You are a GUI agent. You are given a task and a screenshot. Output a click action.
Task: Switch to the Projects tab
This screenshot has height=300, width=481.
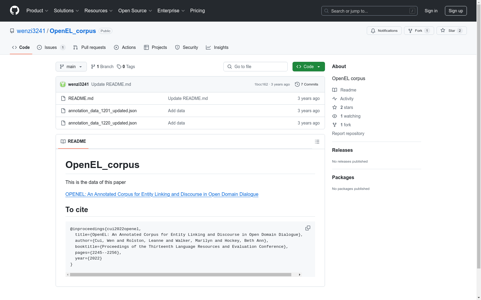pyautogui.click(x=155, y=47)
